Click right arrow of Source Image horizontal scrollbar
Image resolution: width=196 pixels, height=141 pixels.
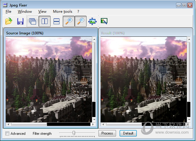pyautogui.click(x=93, y=124)
